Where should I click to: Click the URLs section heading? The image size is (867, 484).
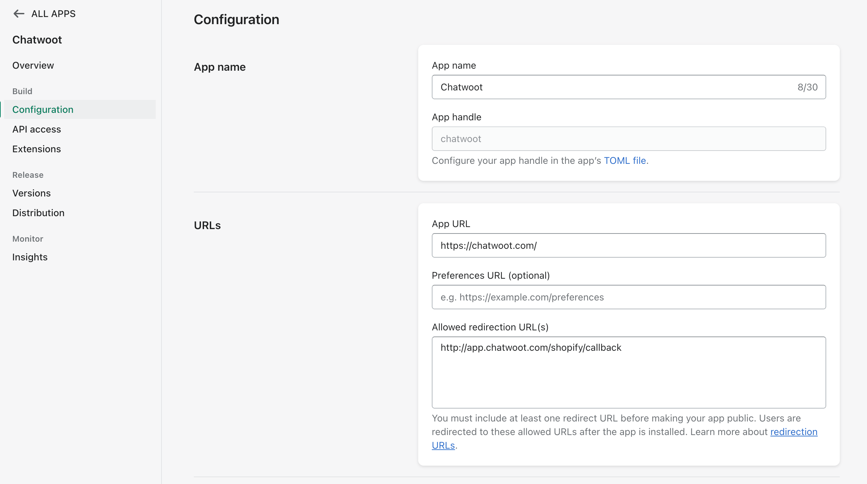207,225
